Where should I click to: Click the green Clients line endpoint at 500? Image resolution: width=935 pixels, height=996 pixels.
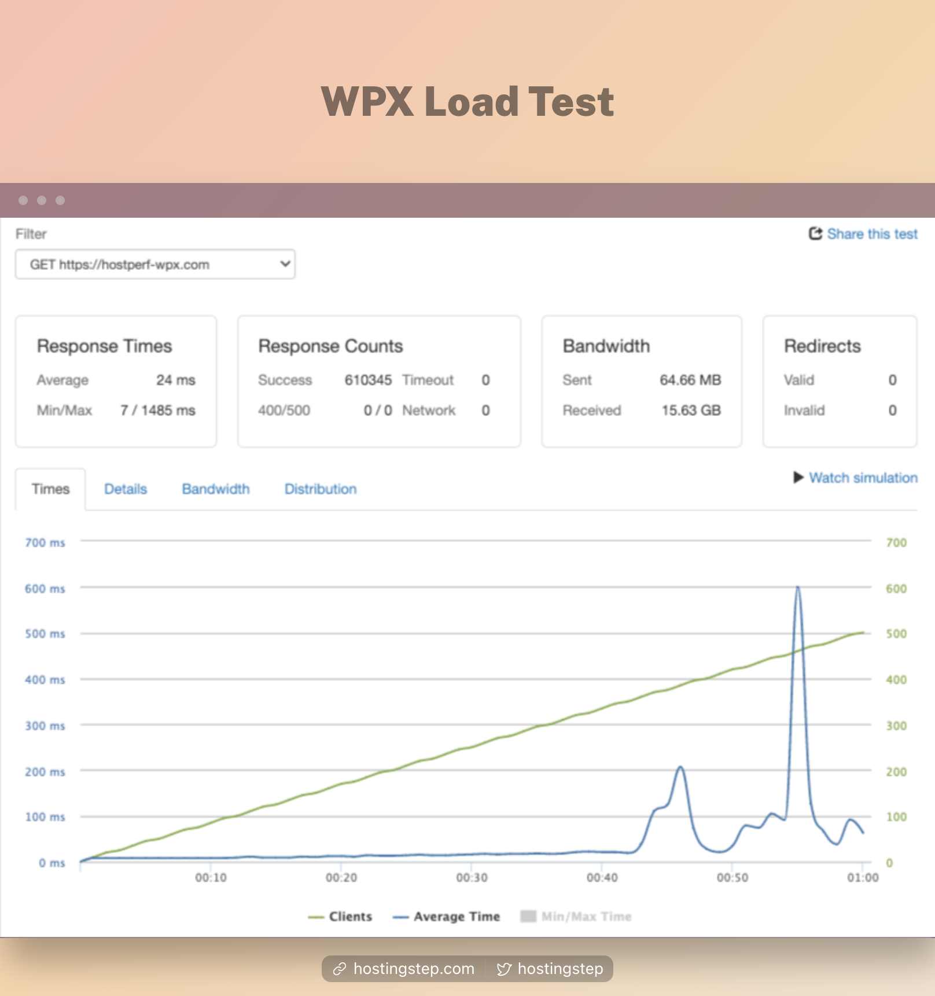click(x=863, y=633)
